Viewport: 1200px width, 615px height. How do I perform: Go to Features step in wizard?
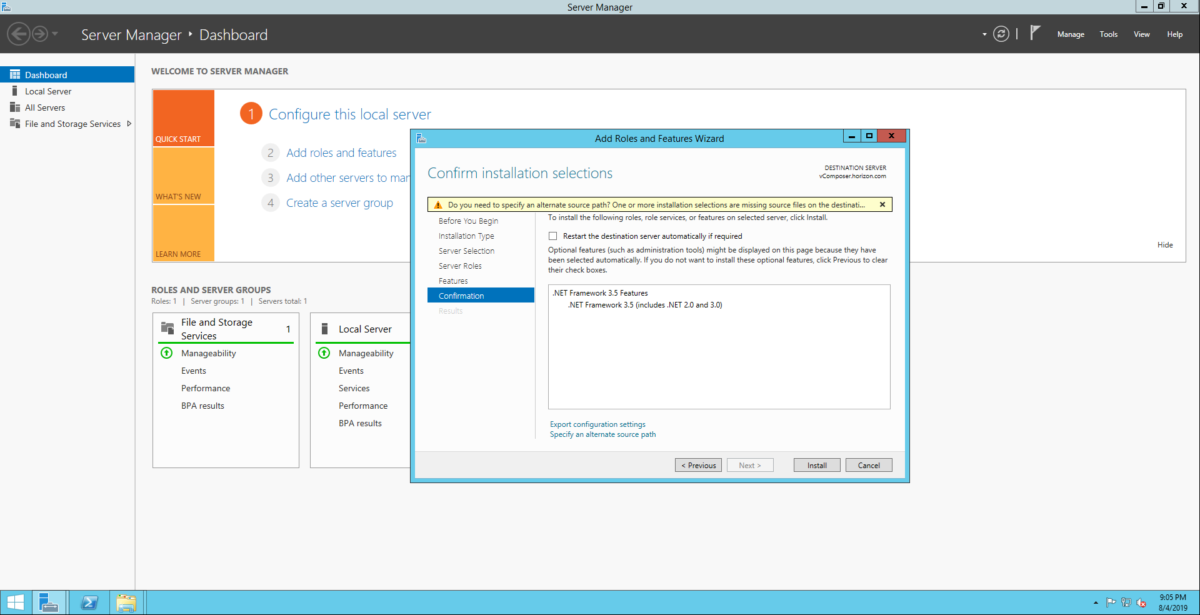[x=453, y=281]
